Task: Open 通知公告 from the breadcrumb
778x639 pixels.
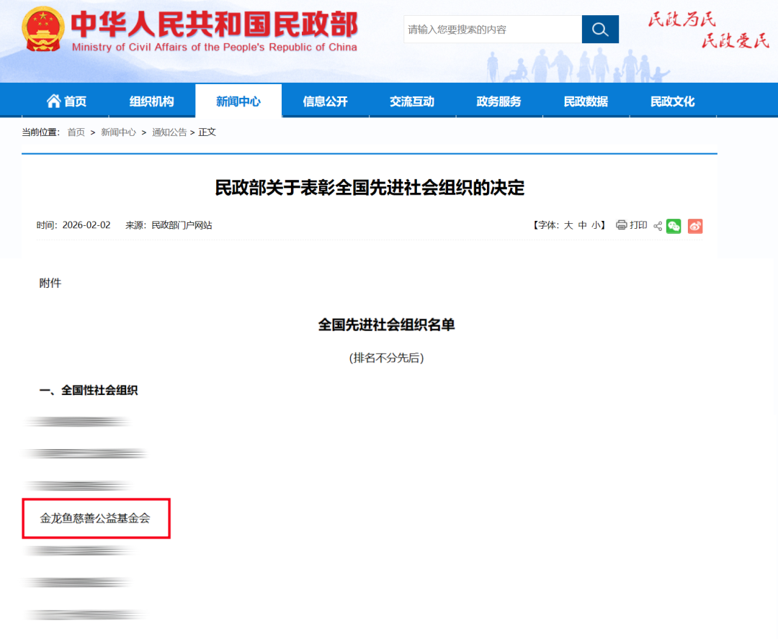Action: pyautogui.click(x=169, y=132)
